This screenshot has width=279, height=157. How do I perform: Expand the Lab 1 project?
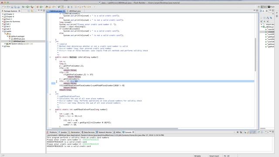3,24
